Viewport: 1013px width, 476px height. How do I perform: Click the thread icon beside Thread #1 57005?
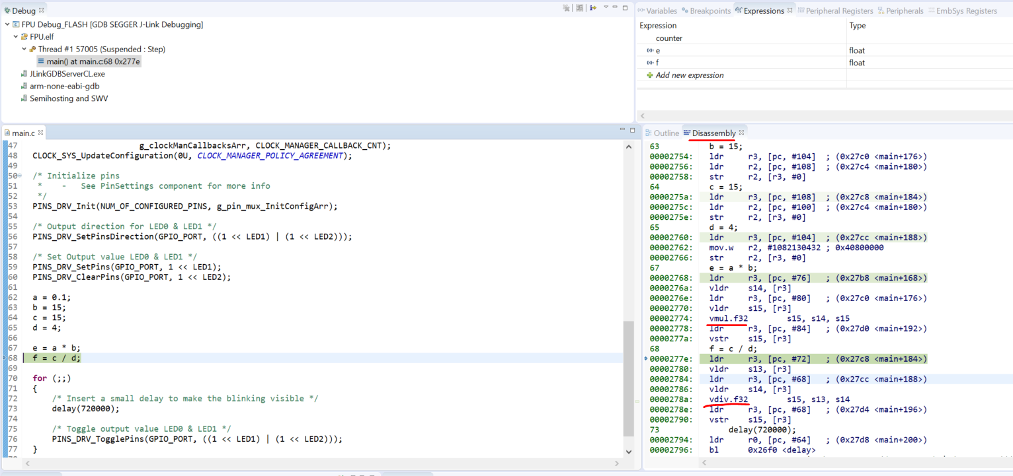31,49
